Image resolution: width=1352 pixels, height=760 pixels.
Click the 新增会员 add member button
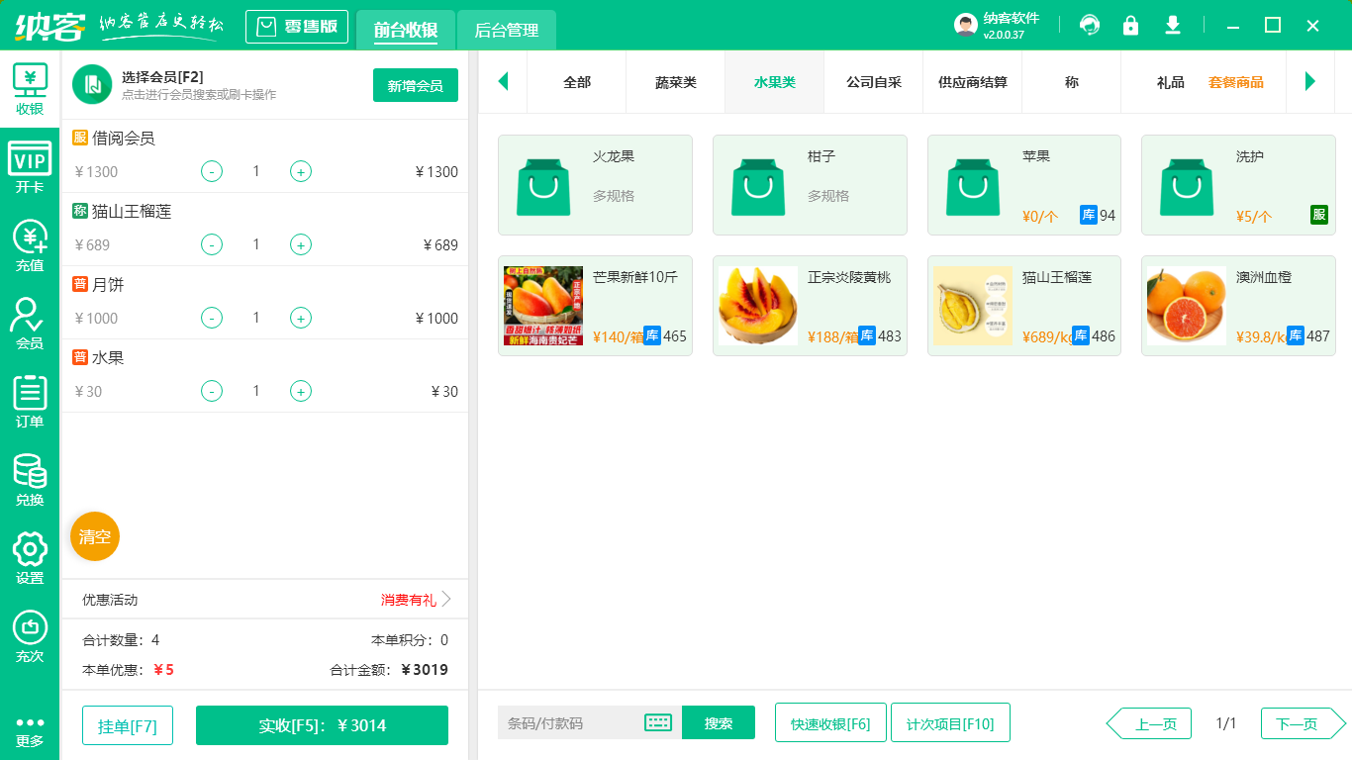(x=415, y=85)
